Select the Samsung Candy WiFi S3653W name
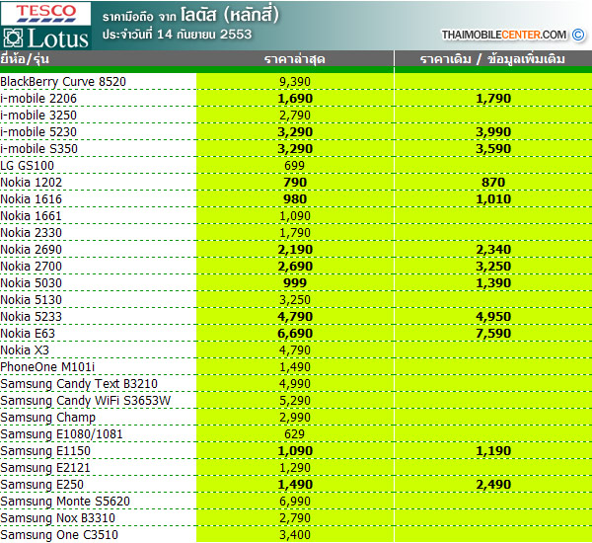Screen dimensions: 592x543 coord(86,401)
